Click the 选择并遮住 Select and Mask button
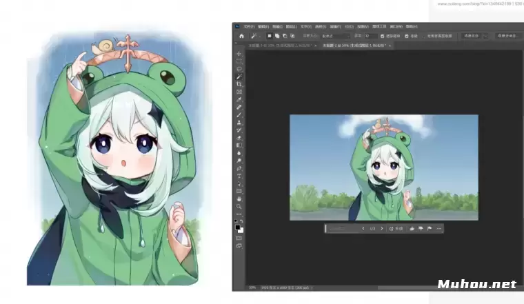Viewport: 524px width, 304px height. tap(507, 36)
